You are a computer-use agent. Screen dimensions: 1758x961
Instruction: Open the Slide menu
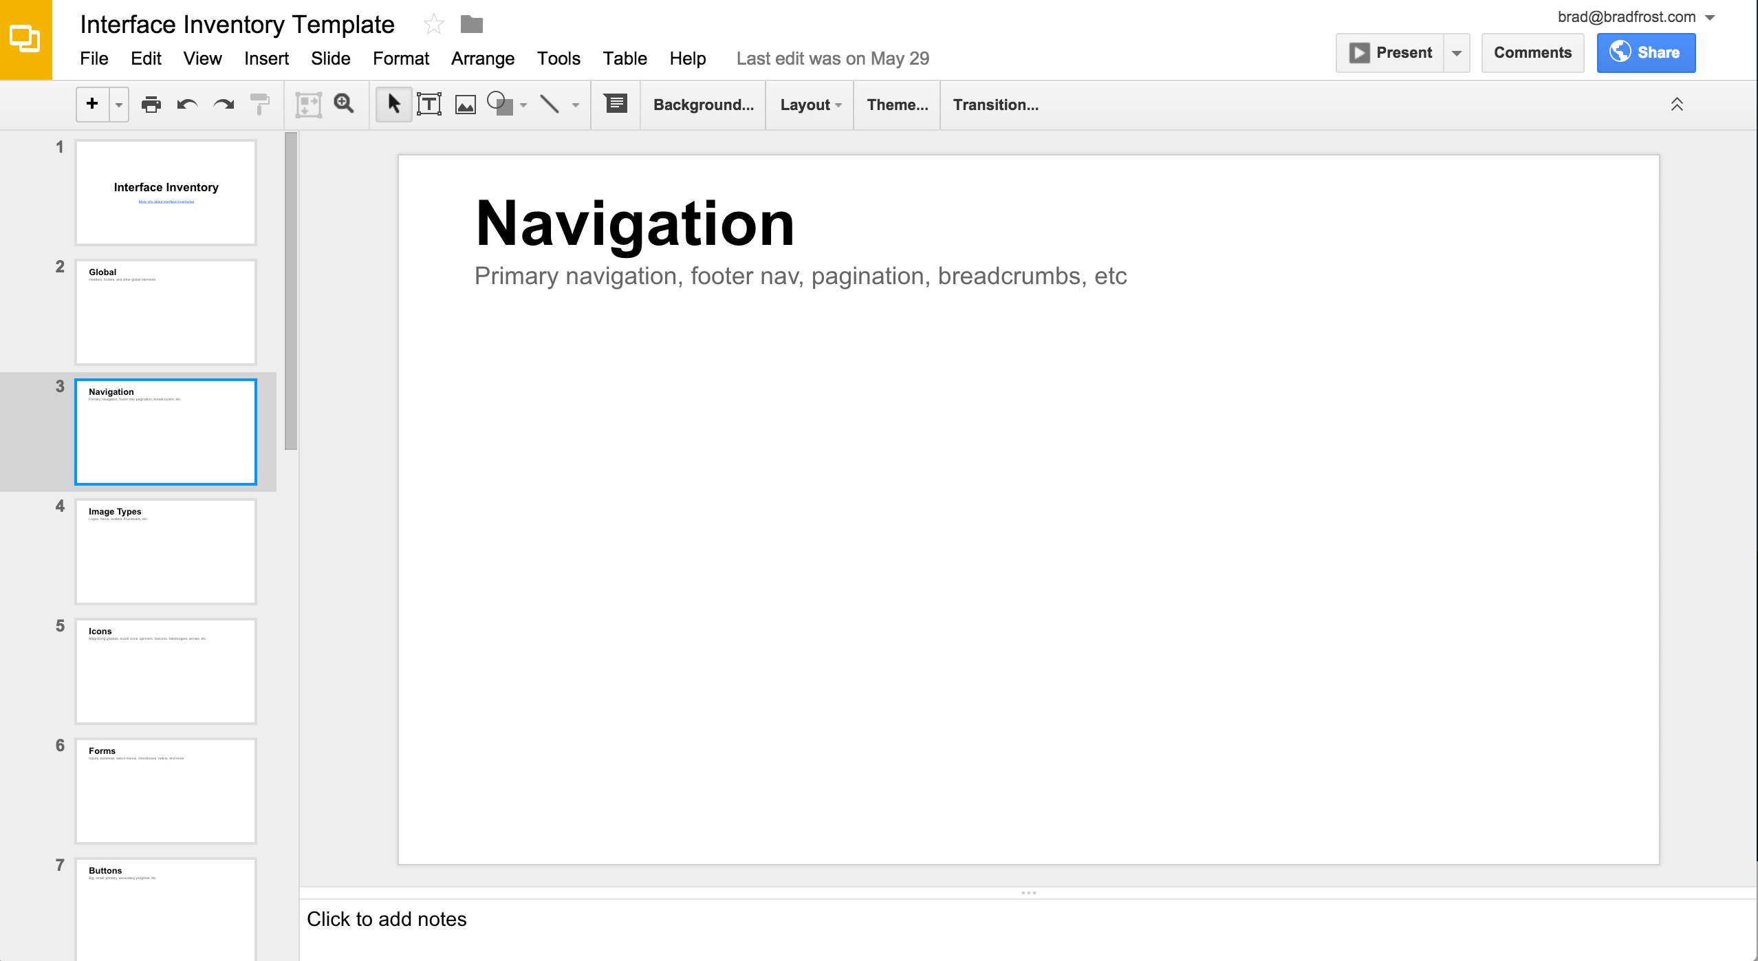[330, 58]
